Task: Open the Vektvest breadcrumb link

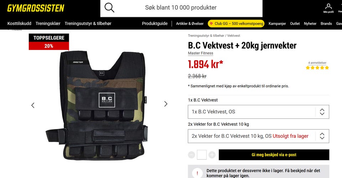Action: [234, 36]
